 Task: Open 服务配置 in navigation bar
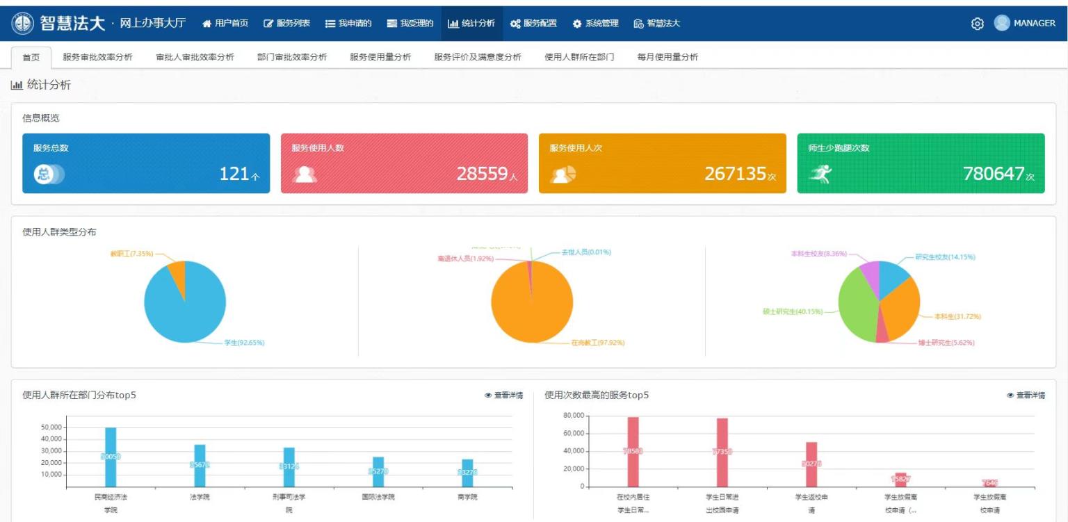coord(533,24)
